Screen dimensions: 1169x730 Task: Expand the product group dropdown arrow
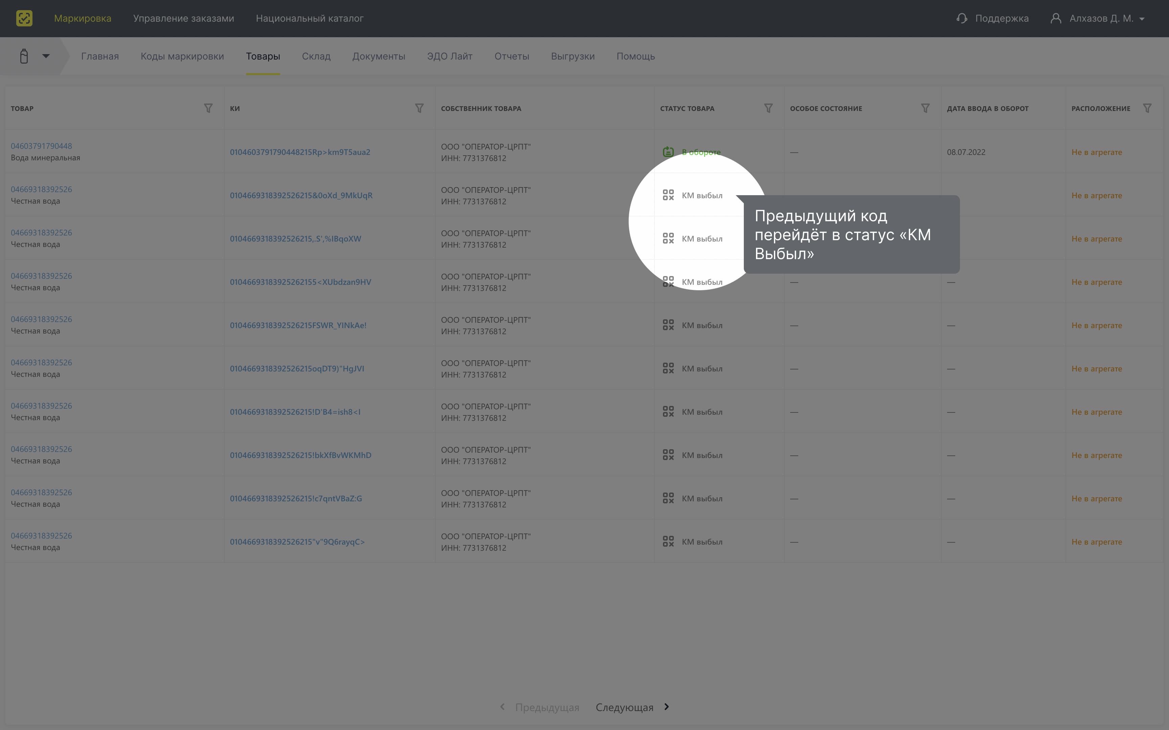[x=46, y=56]
